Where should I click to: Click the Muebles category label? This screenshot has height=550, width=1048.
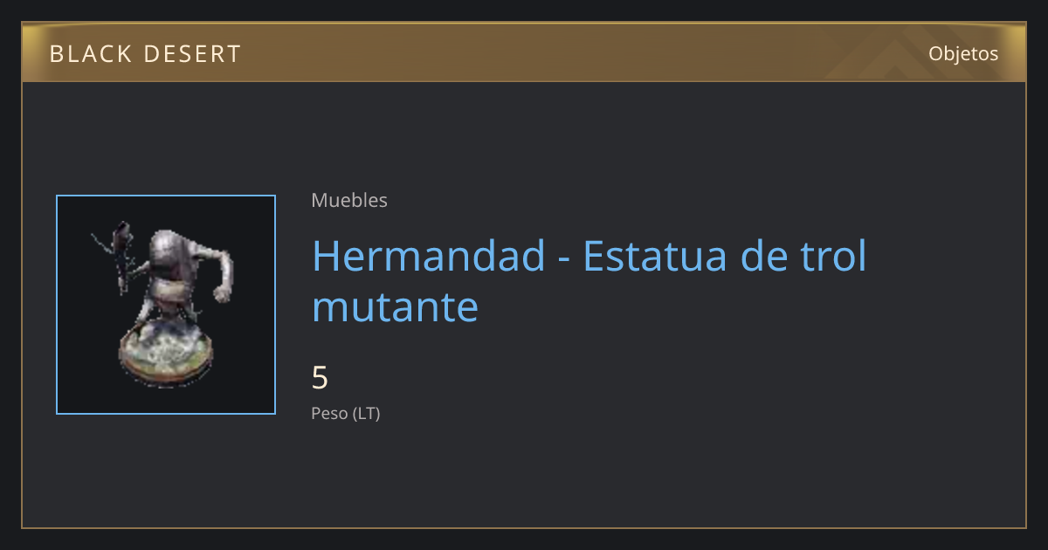coord(349,201)
